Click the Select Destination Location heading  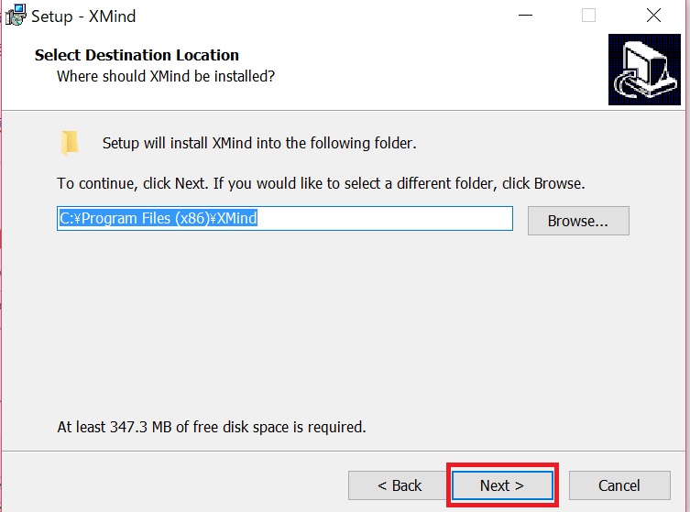(137, 56)
